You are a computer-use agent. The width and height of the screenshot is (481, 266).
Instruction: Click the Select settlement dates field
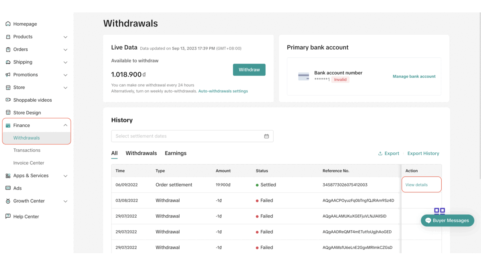186,136
